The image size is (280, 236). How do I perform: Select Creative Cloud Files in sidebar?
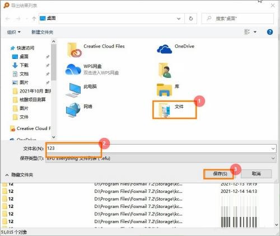click(30, 128)
